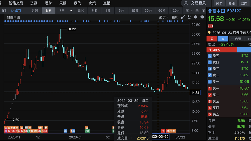Click the 返回 back button
Viewport: 251px width, 141px height.
click(x=16, y=11)
